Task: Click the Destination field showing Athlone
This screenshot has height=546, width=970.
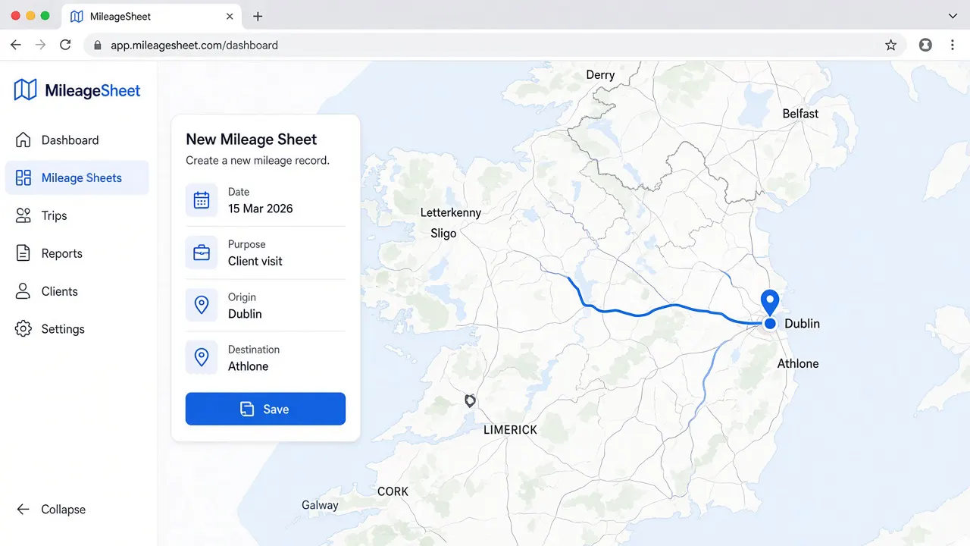Action: tap(265, 357)
